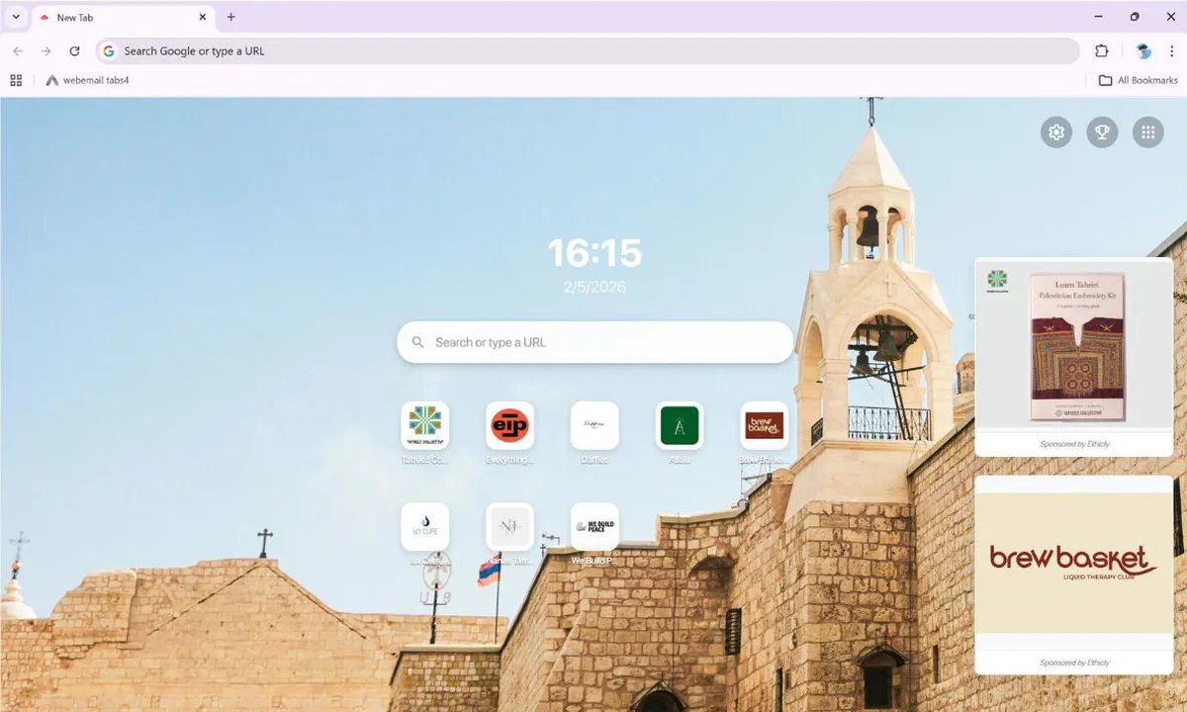The width and height of the screenshot is (1187, 712).
Task: Open the We Build Peace shortcut tile
Action: [x=594, y=527]
